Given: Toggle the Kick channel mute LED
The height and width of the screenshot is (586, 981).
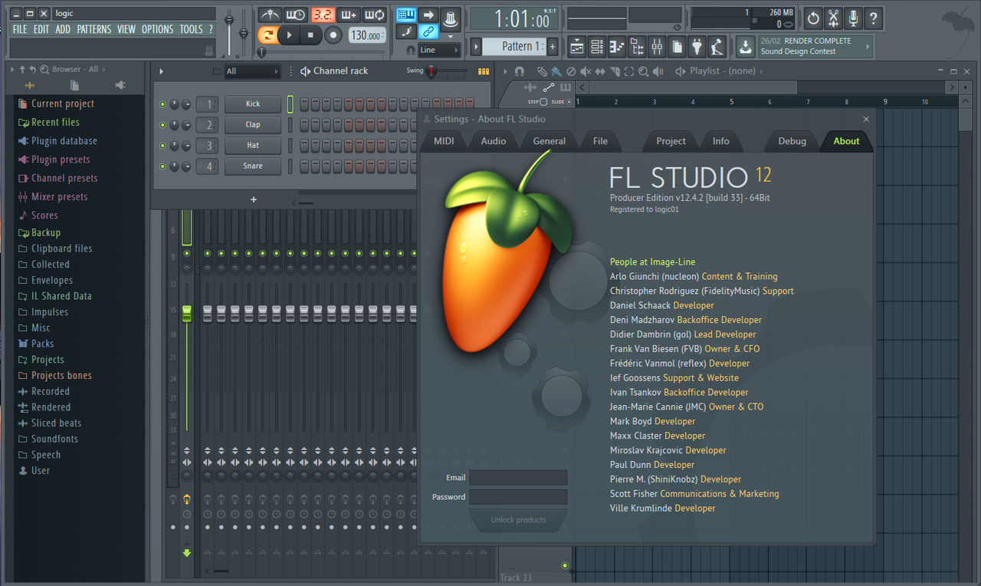Looking at the screenshot, I should [162, 104].
